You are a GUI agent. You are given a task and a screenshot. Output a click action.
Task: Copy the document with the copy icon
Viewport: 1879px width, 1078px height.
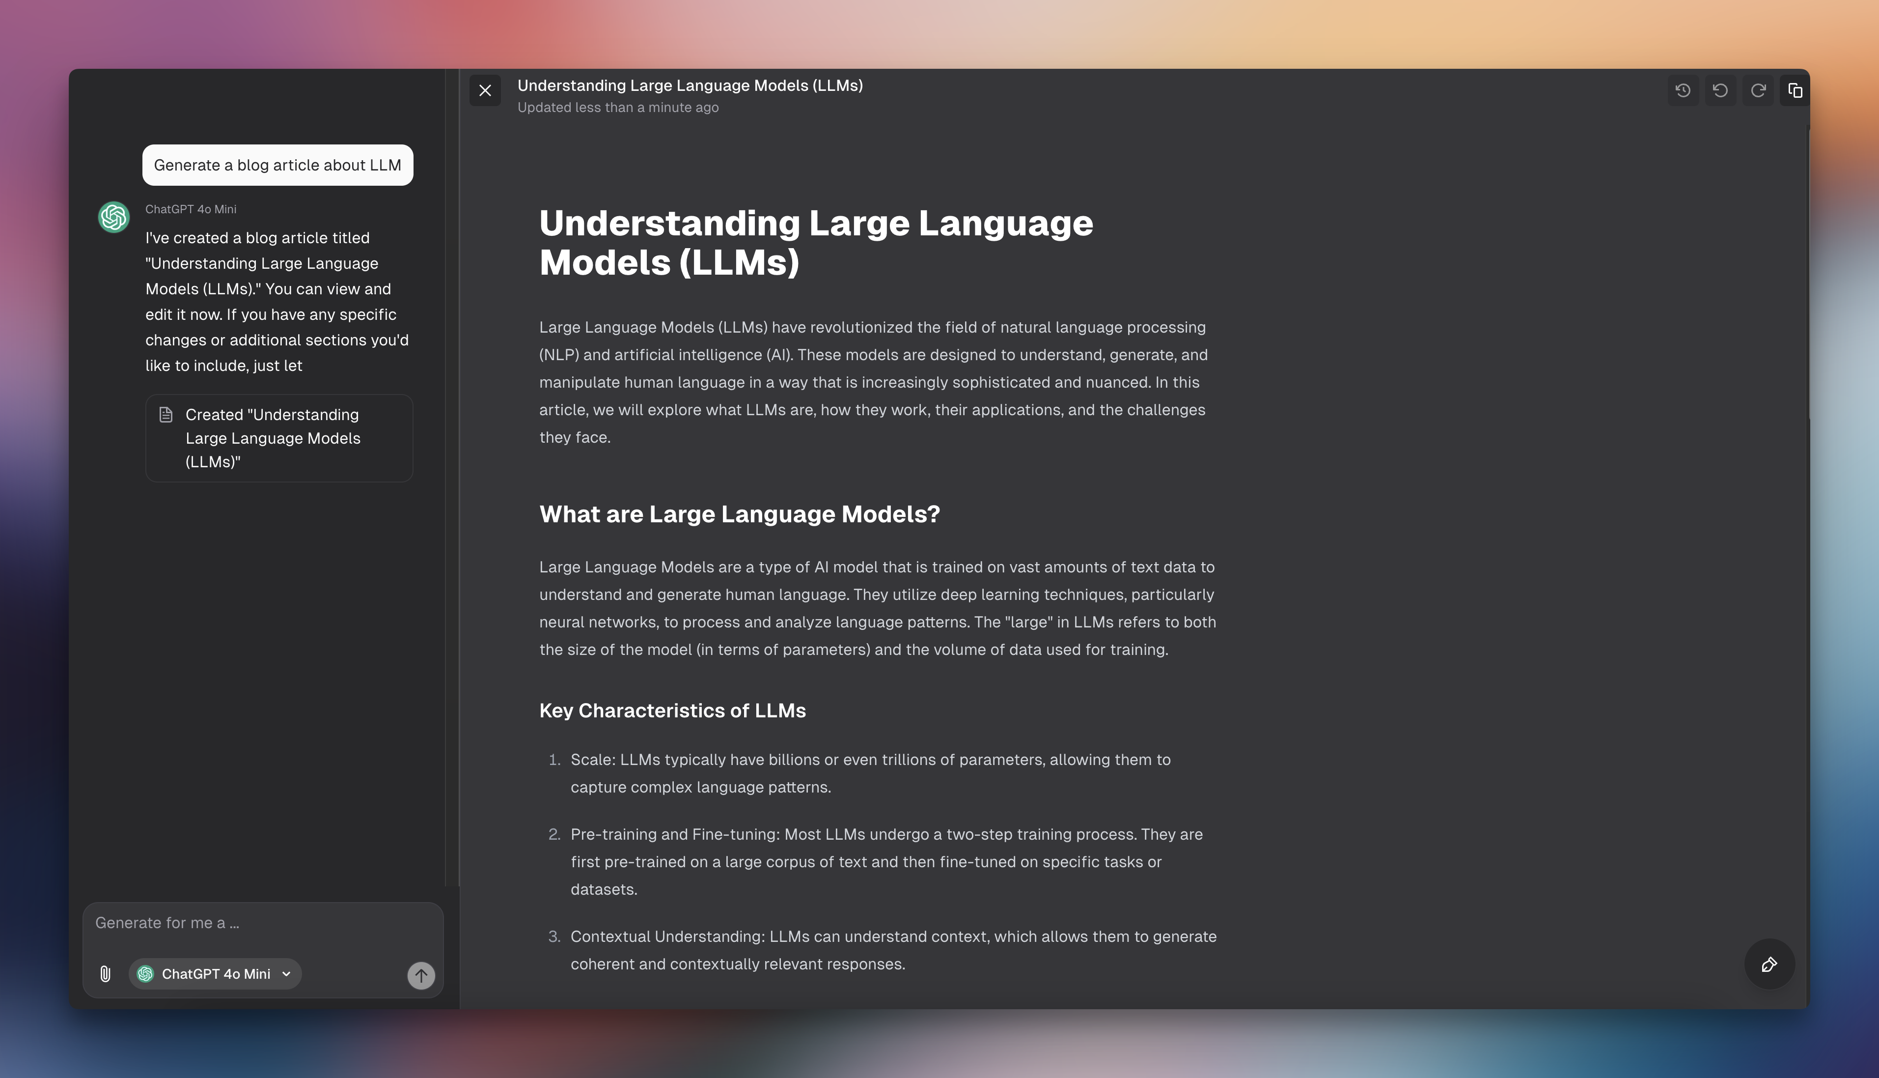pyautogui.click(x=1795, y=90)
